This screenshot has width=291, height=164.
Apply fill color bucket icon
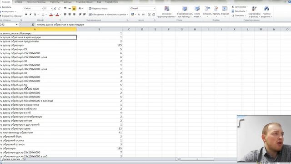tap(51, 15)
